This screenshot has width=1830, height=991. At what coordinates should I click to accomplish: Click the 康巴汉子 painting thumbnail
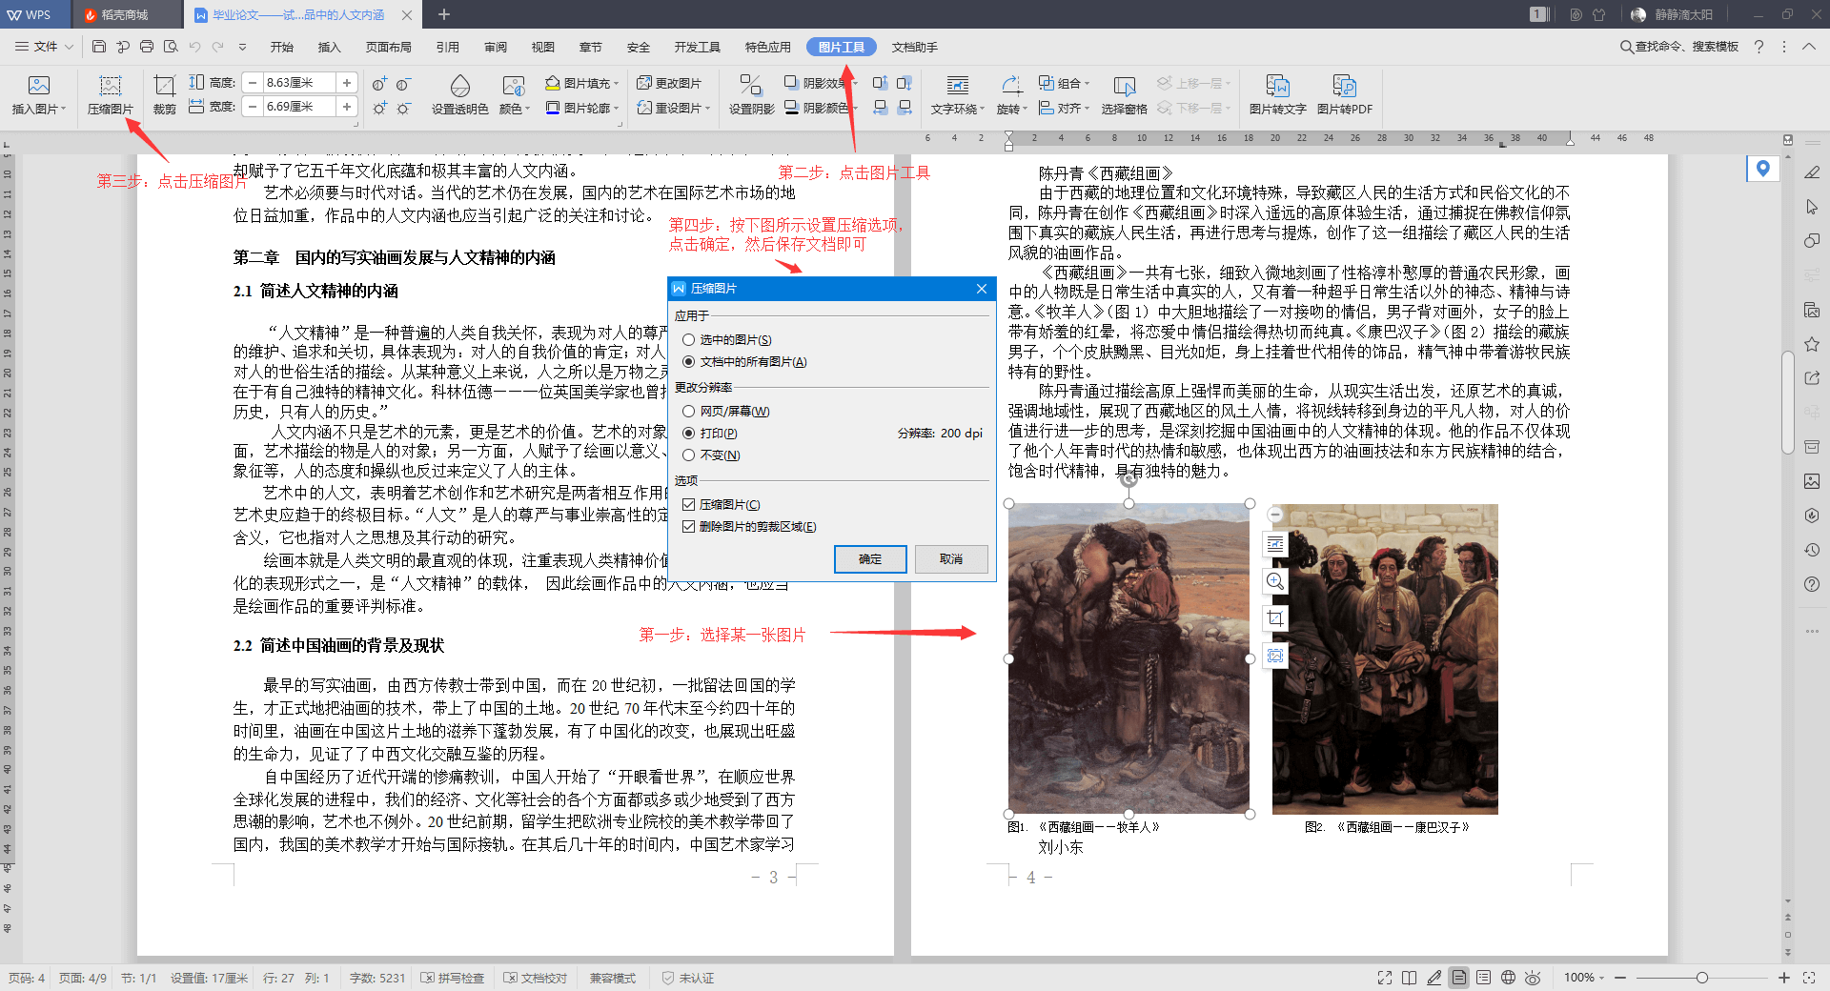(1385, 659)
